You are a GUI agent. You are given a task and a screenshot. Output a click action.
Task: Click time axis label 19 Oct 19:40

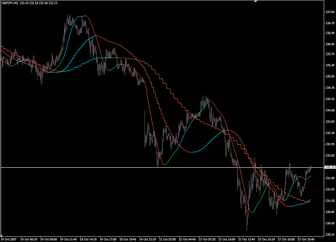pos(128,239)
